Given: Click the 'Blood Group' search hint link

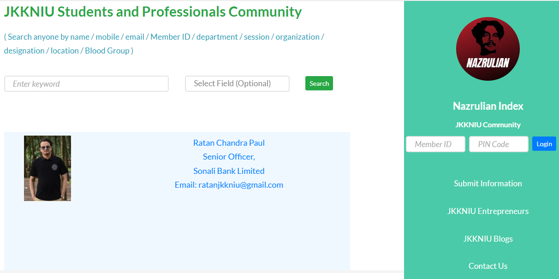Looking at the screenshot, I should coord(107,50).
